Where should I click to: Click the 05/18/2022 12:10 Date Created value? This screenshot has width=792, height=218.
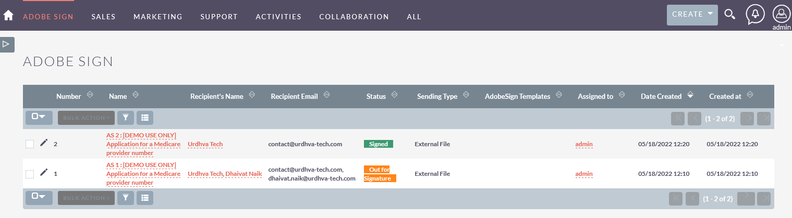(664, 174)
